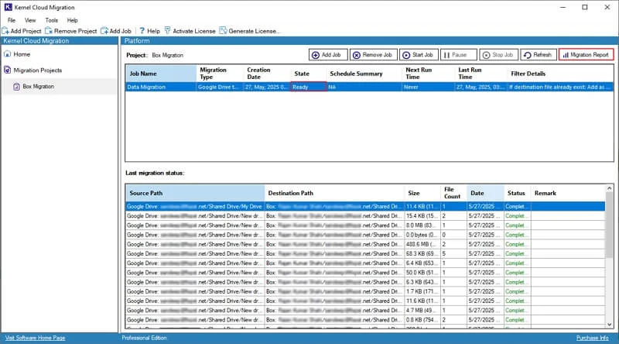Select the row with size 15.4 KB
This screenshot has width=619, height=344.
point(365,216)
